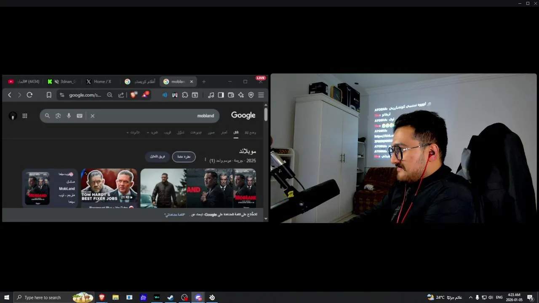Open File Explorer from the taskbar
539x303 pixels.
115,298
